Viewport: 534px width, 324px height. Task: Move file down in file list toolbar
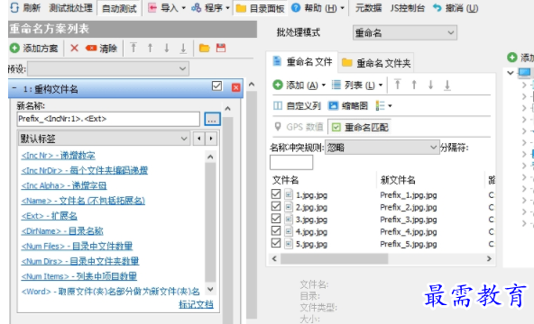430,85
